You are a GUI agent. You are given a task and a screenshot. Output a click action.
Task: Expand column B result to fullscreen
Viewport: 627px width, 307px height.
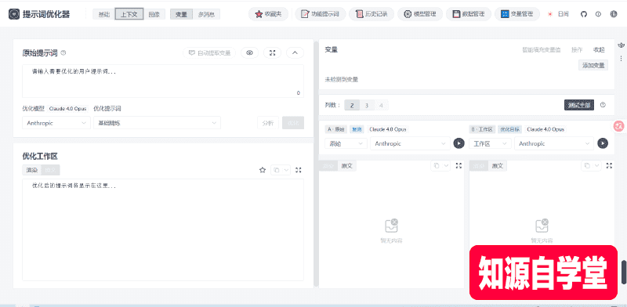click(x=609, y=165)
